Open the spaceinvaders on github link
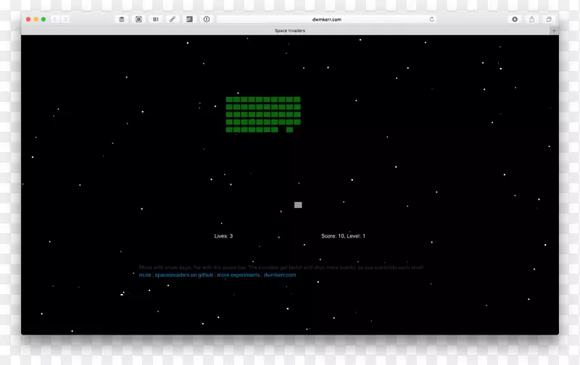580x365 pixels. (184, 275)
